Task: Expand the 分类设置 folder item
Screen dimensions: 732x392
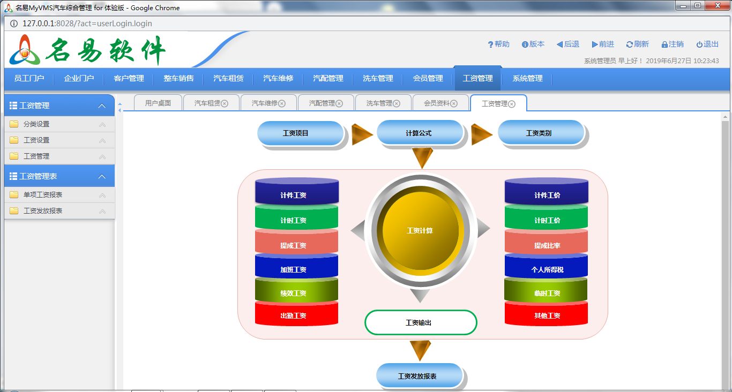Action: pyautogui.click(x=102, y=124)
